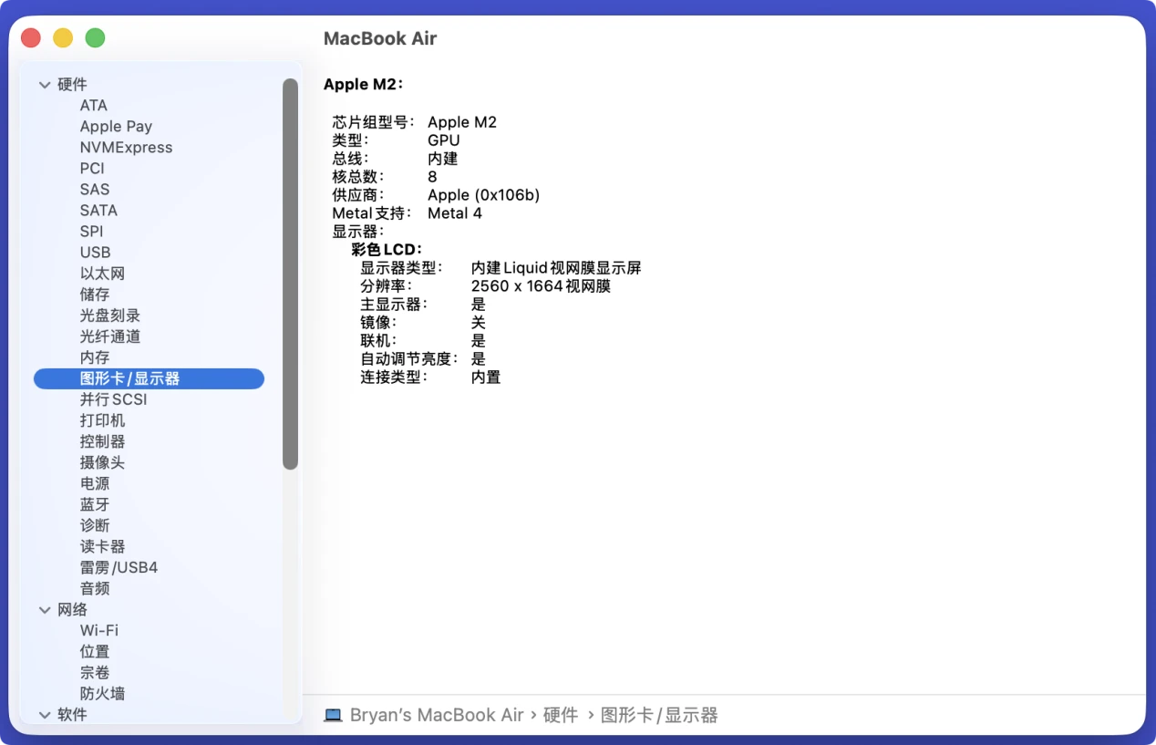
Task: Click 图形卡/显示器 in the bottom path bar
Action: pyautogui.click(x=659, y=716)
